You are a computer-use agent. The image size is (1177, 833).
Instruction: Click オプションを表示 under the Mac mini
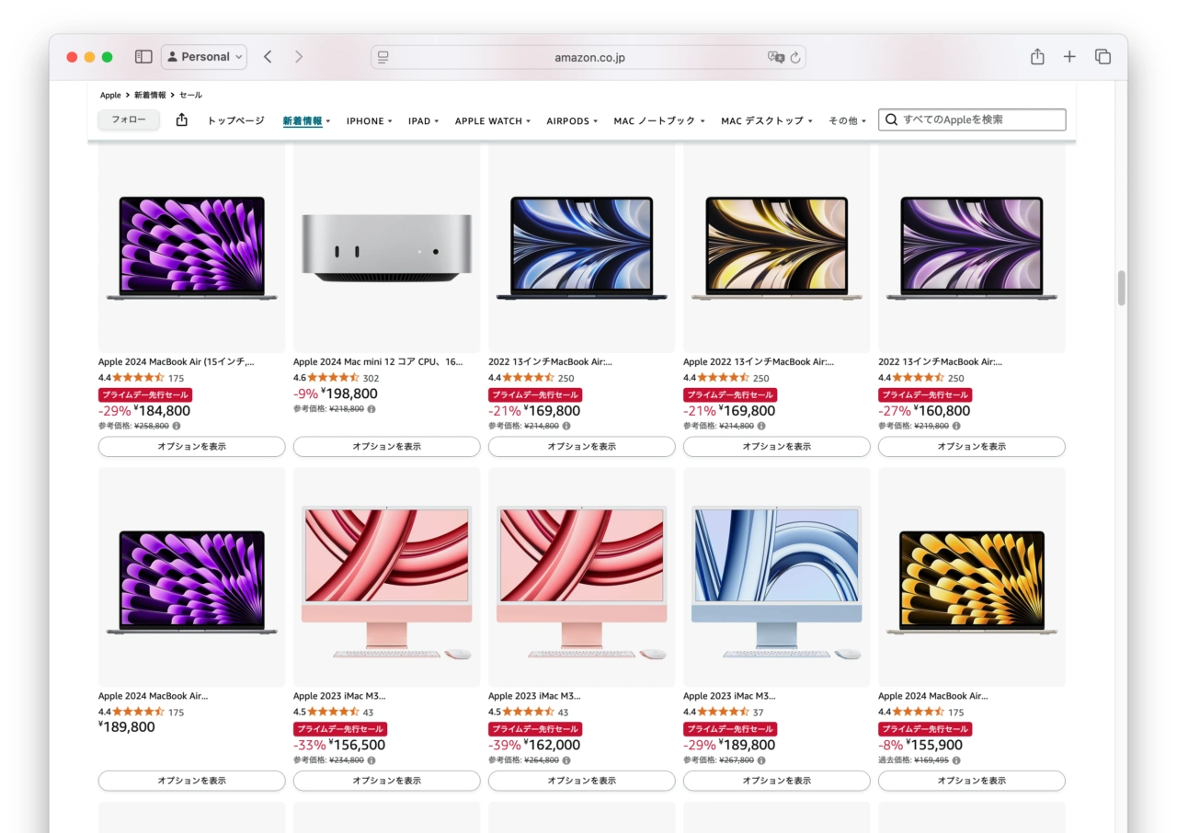click(385, 446)
